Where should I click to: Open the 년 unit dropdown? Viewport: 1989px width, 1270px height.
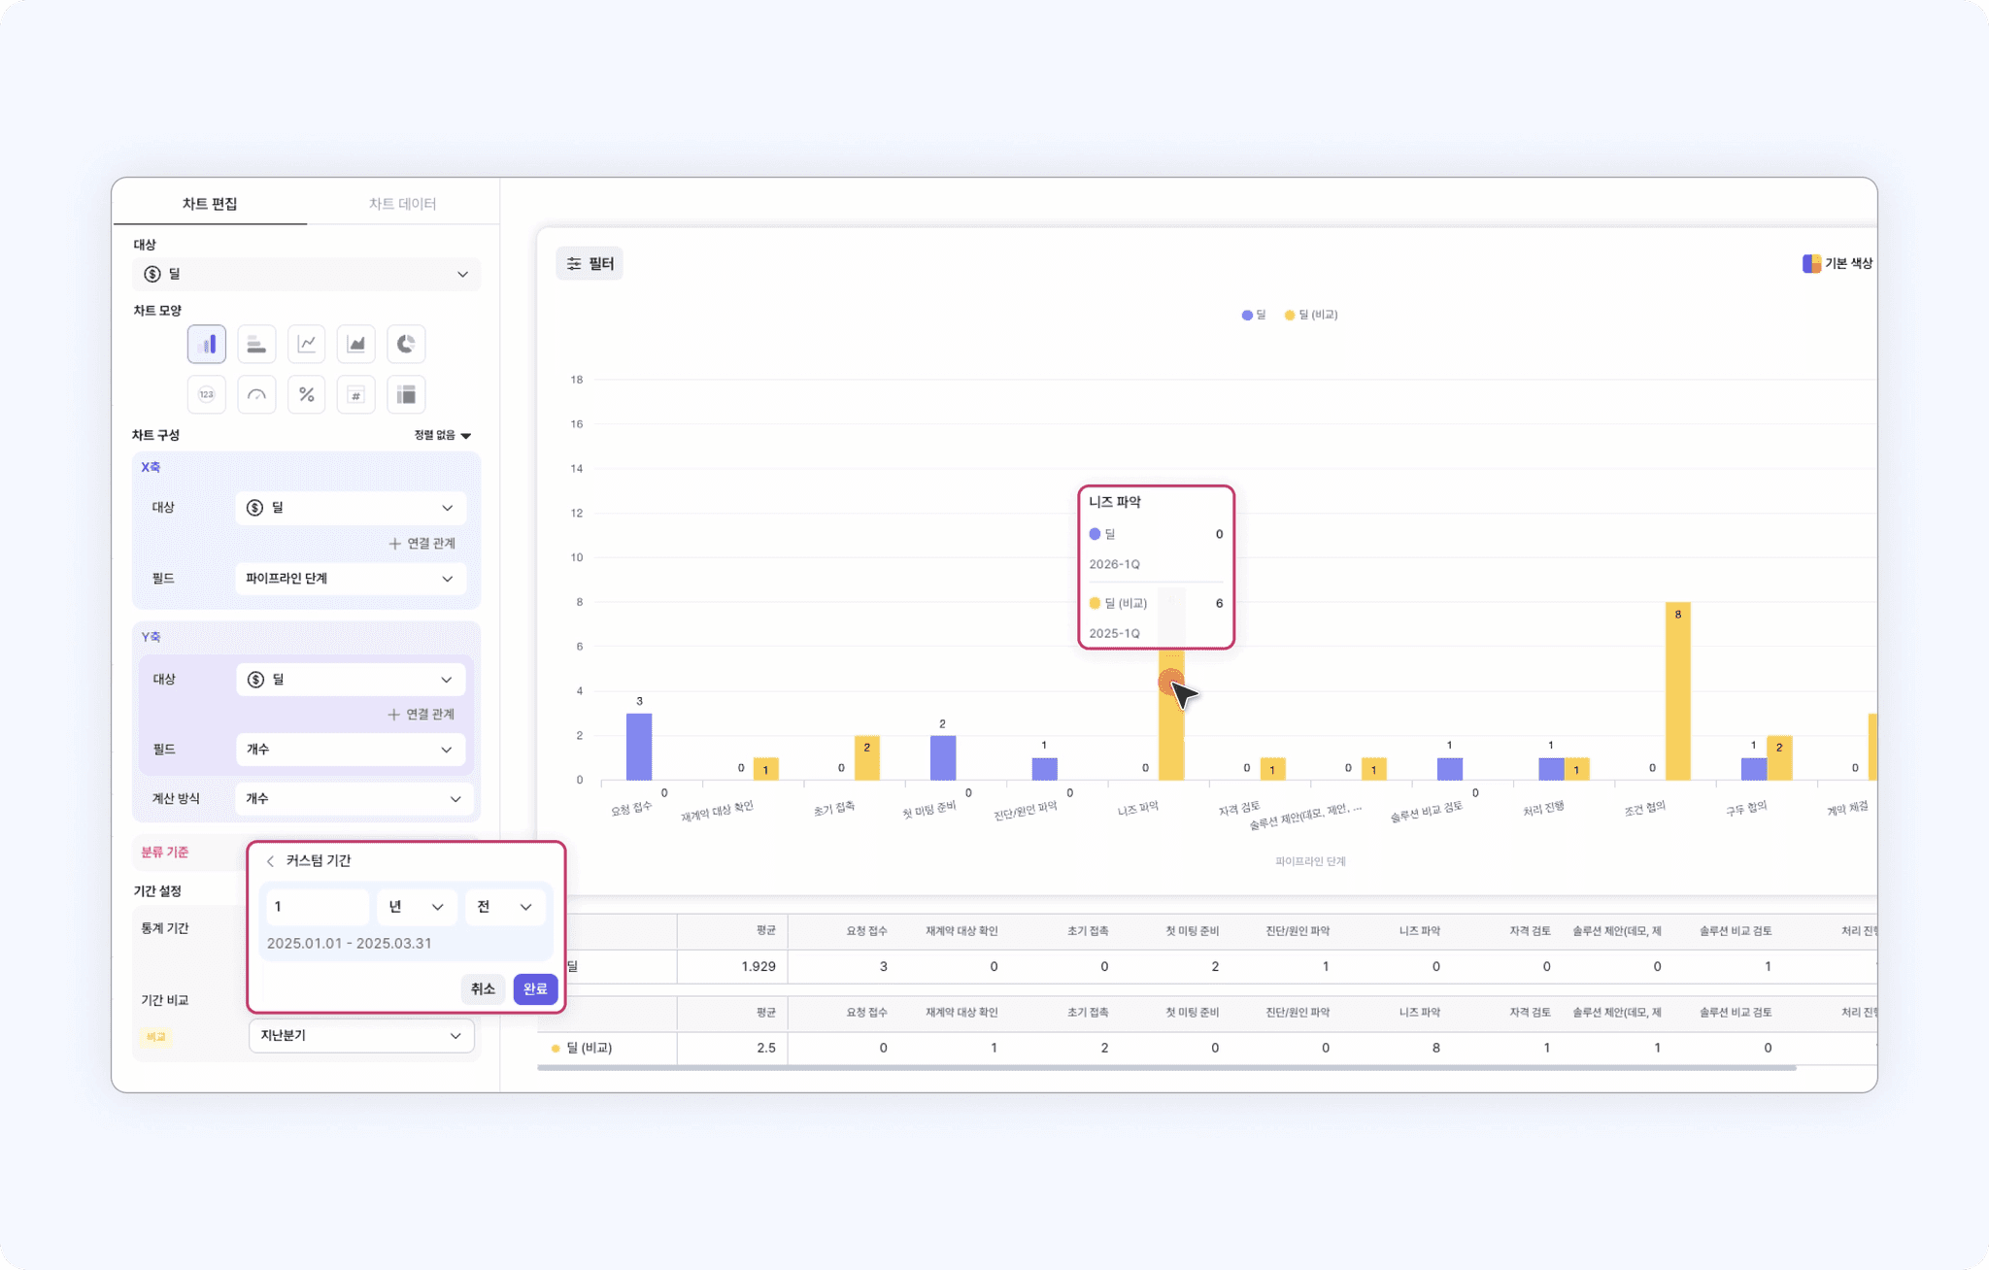416,907
